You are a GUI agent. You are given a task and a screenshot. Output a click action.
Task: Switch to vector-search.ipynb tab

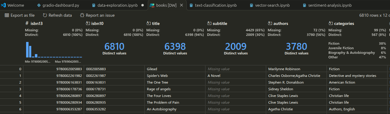click(x=272, y=5)
